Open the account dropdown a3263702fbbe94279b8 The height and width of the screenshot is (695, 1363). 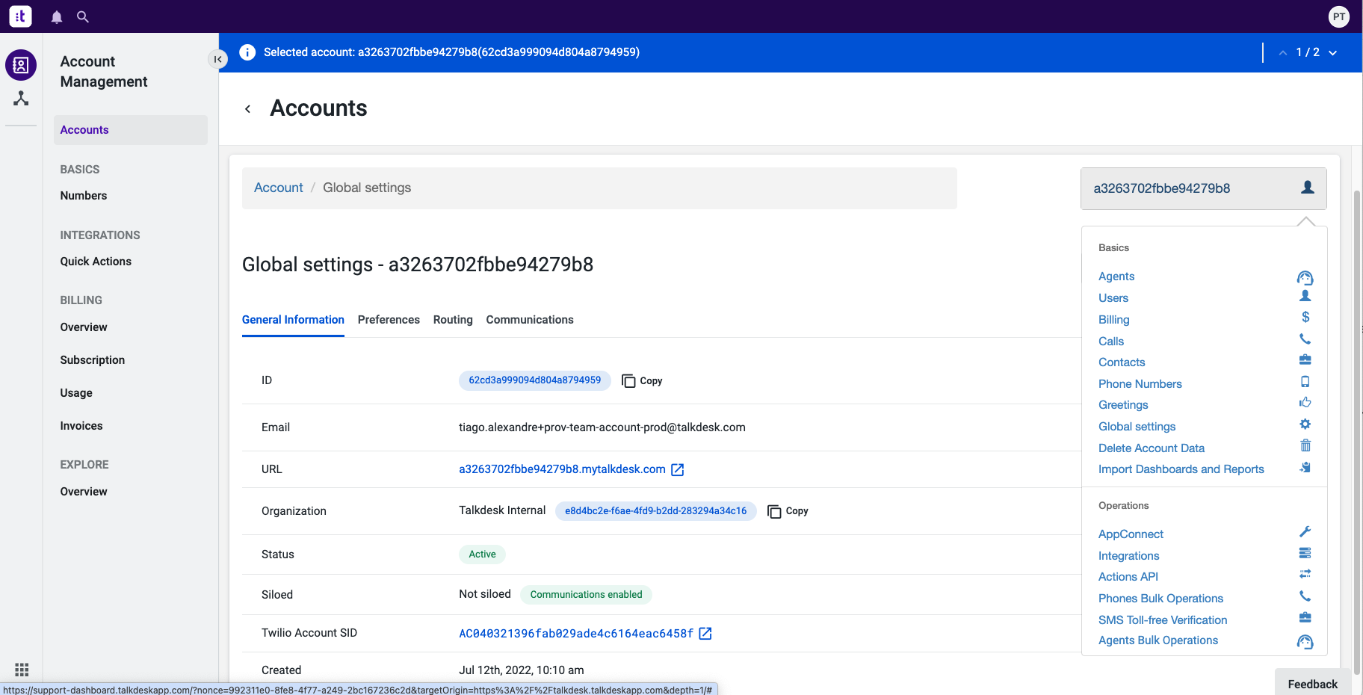point(1203,188)
